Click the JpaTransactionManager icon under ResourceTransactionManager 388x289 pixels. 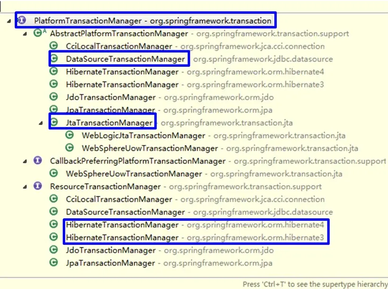pyautogui.click(x=53, y=262)
